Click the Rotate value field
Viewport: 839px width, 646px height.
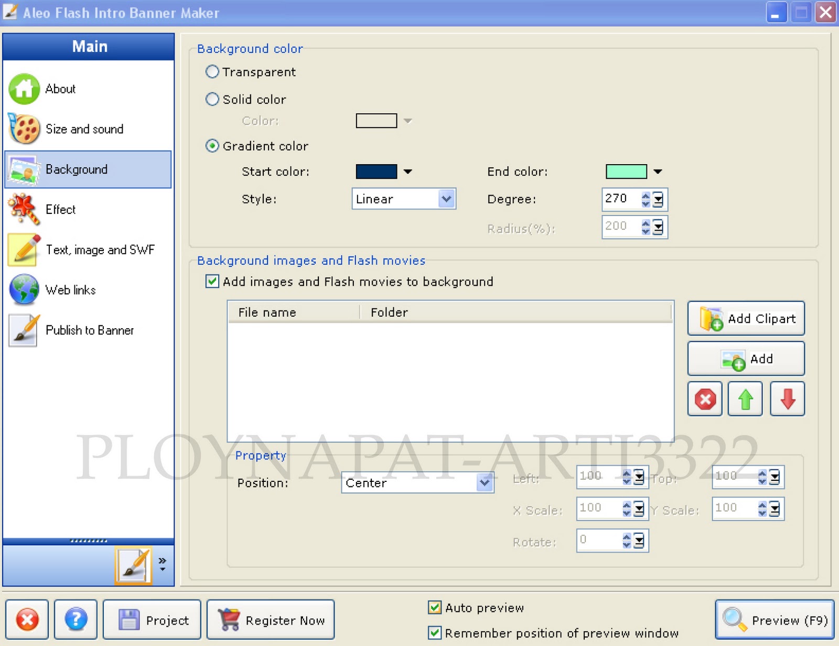pos(599,540)
